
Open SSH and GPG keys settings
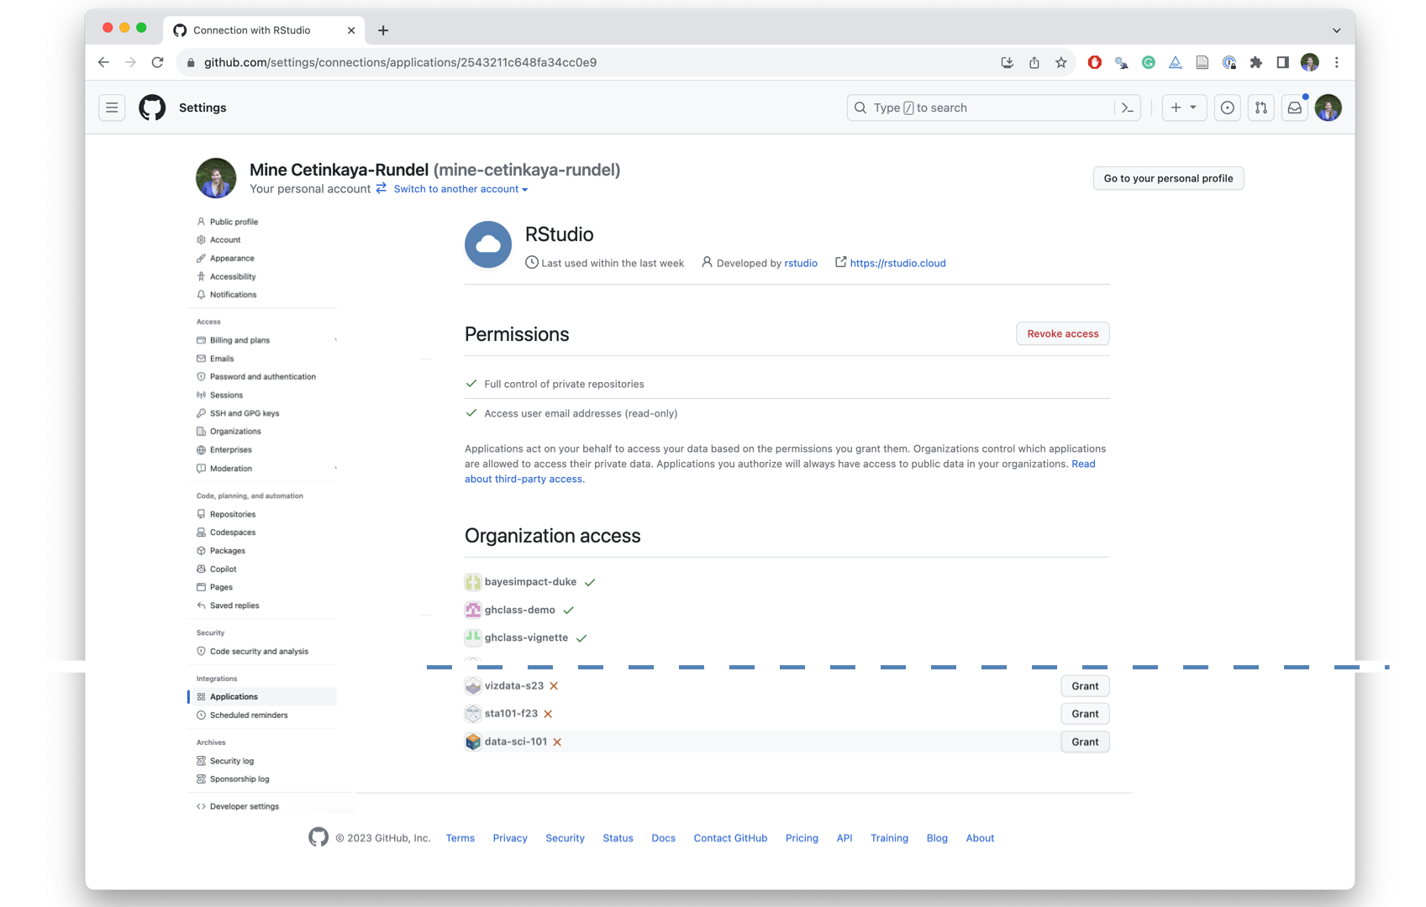[244, 413]
